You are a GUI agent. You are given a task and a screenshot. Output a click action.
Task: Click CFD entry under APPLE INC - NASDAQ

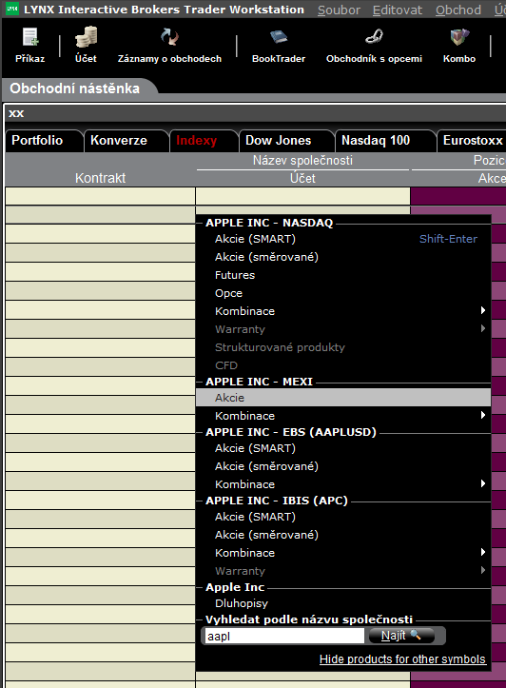(x=343, y=365)
